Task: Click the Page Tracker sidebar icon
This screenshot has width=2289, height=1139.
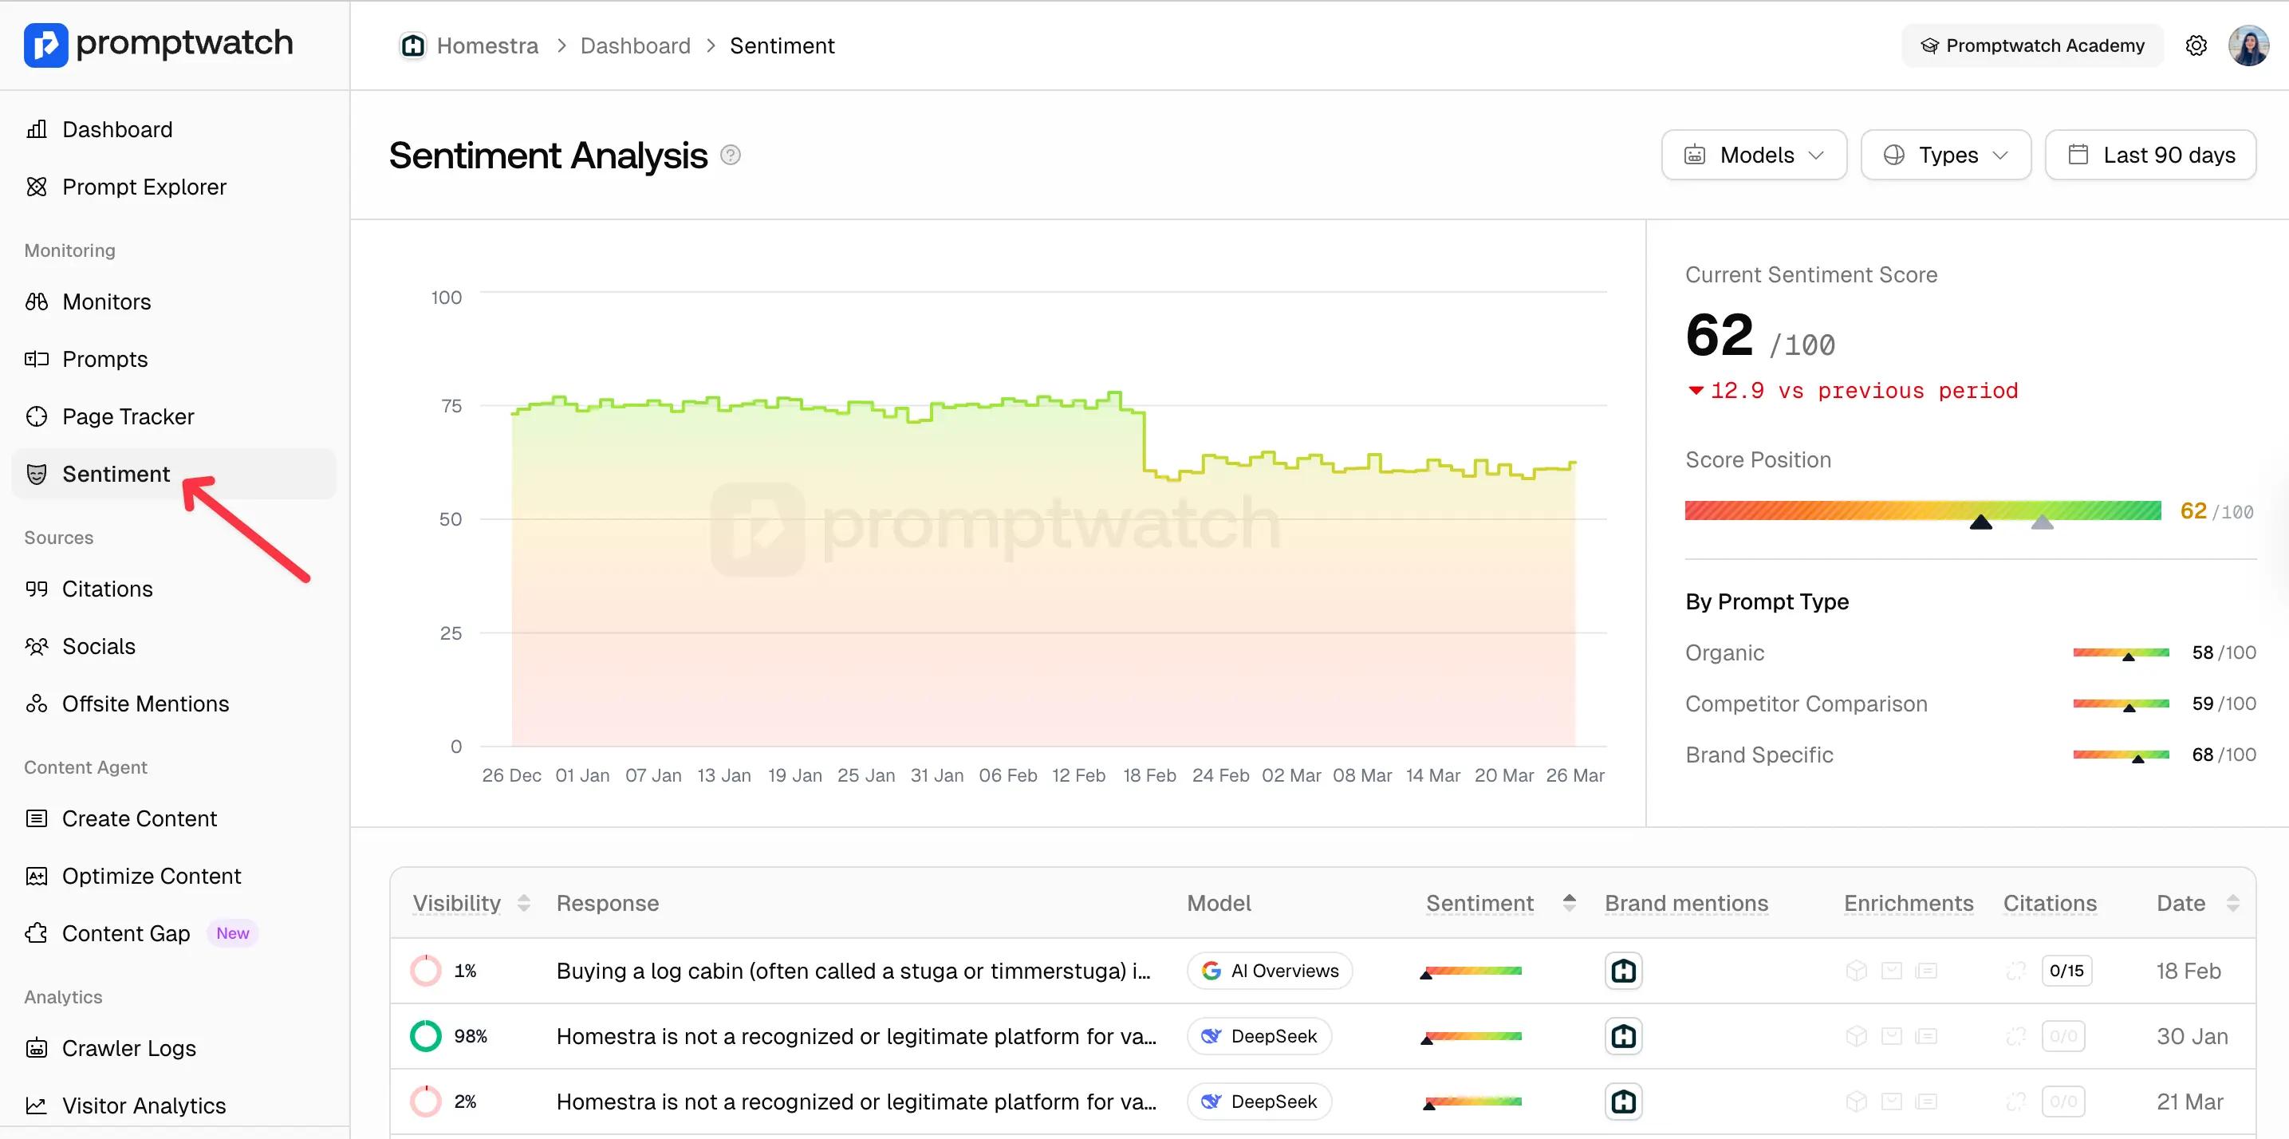Action: pos(37,416)
